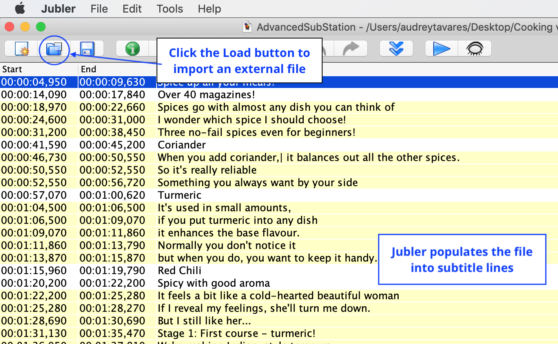Screen dimensions: 558x344
Task: Click end time 00:00:38,450
Action: pyautogui.click(x=113, y=132)
